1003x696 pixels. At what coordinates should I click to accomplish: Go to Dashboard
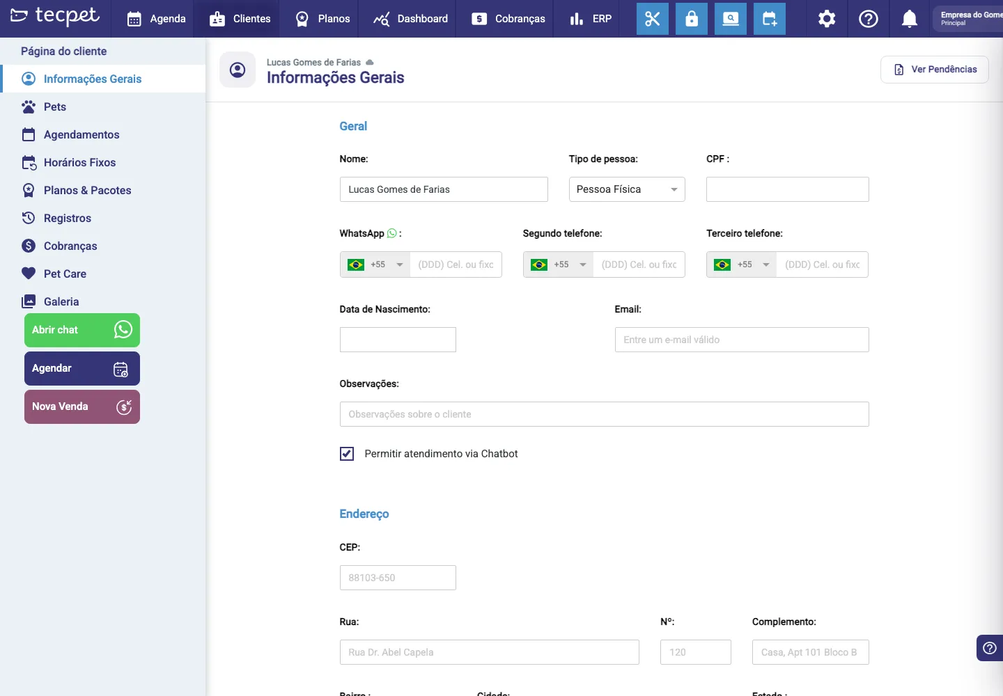tap(411, 19)
